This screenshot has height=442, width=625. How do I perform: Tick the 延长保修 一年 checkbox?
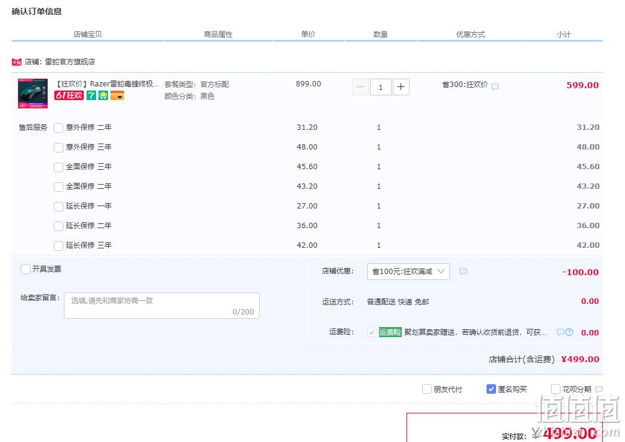tap(59, 207)
